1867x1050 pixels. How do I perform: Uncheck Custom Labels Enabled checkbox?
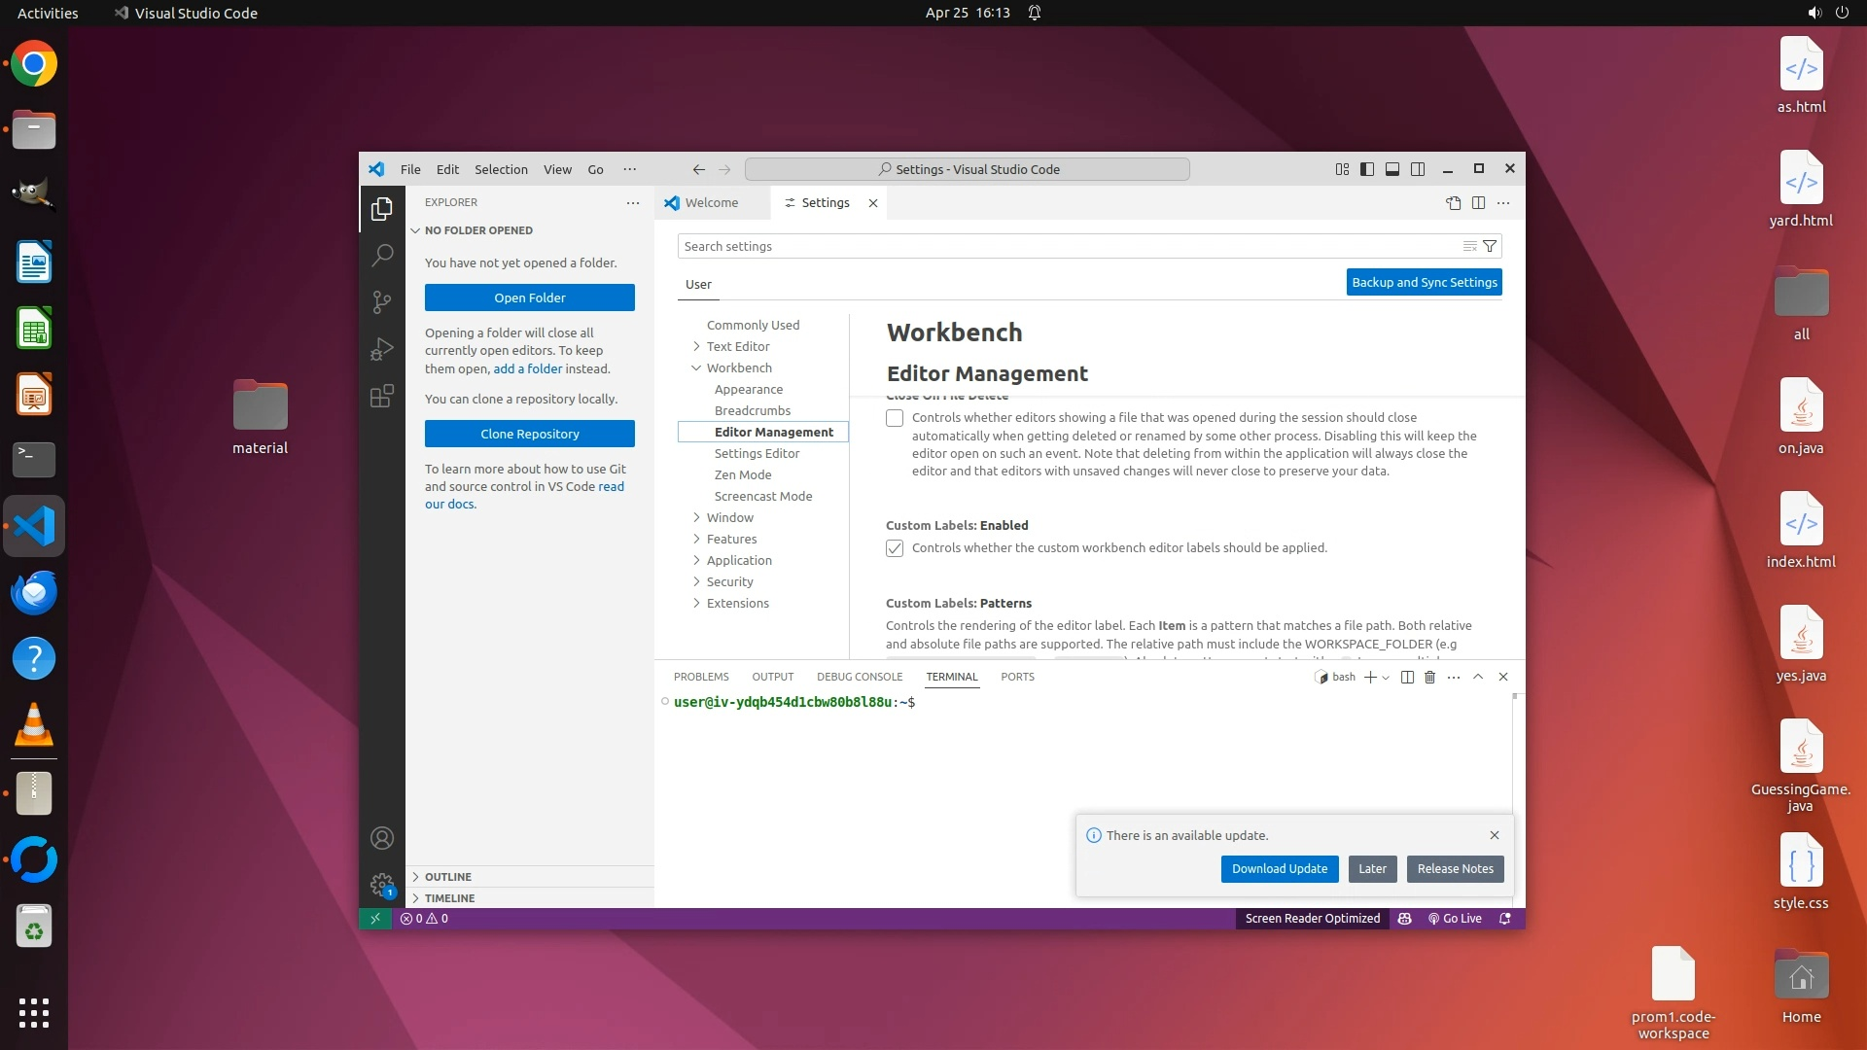[x=895, y=549]
